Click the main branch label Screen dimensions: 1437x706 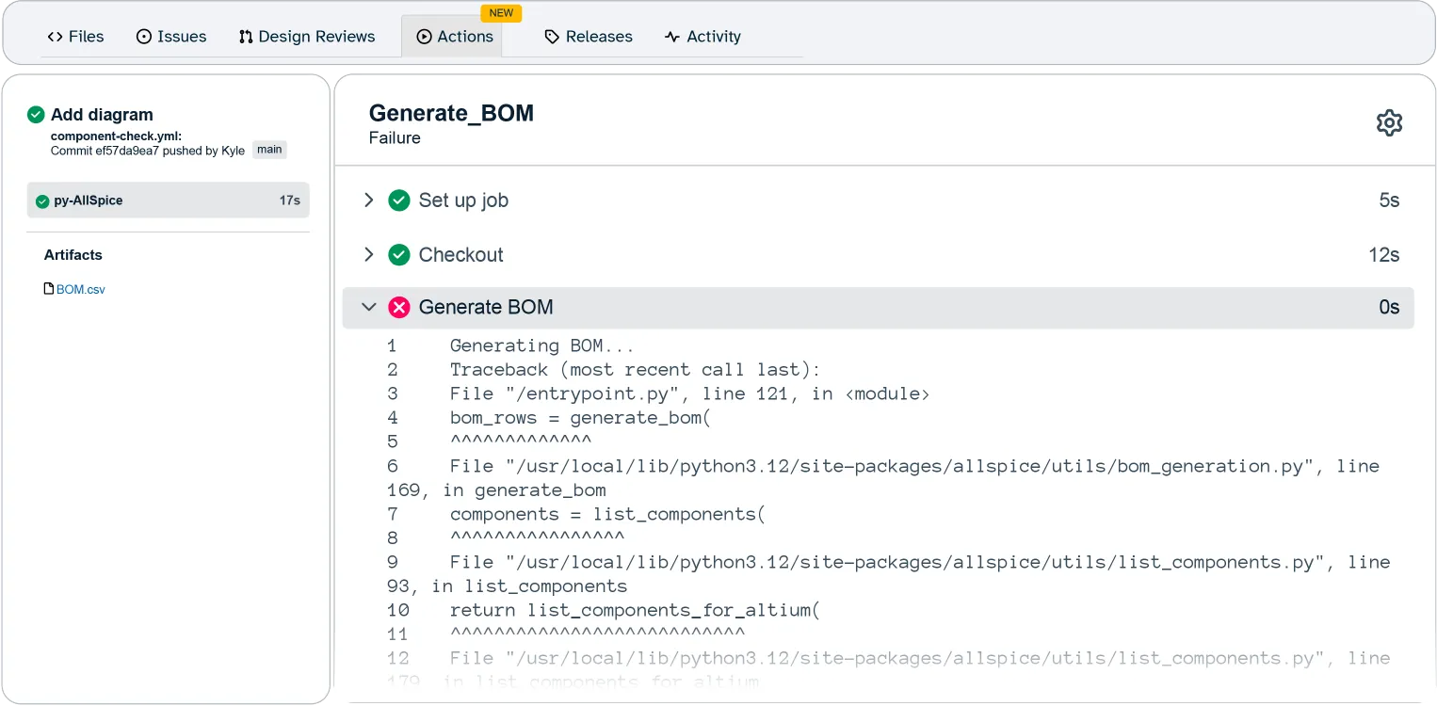pyautogui.click(x=269, y=150)
